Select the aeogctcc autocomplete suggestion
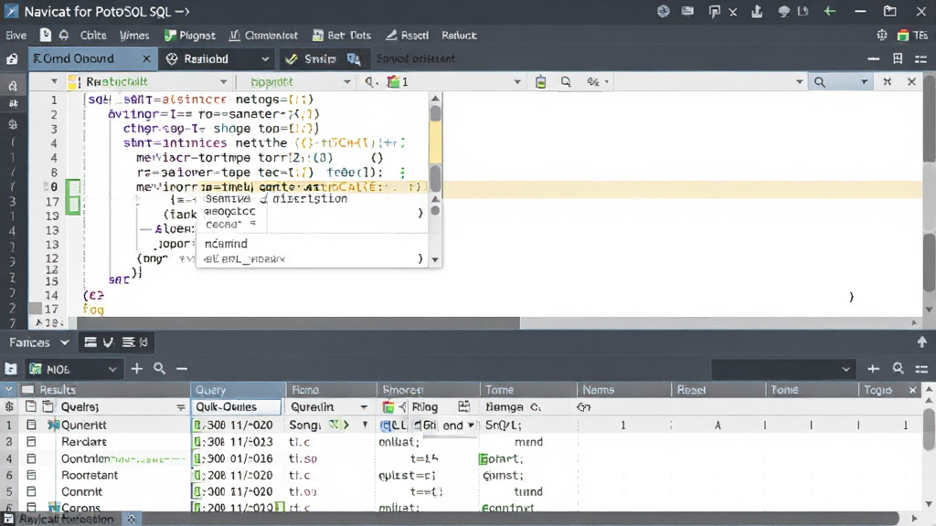Screen dimensions: 936x526 [x=229, y=211]
